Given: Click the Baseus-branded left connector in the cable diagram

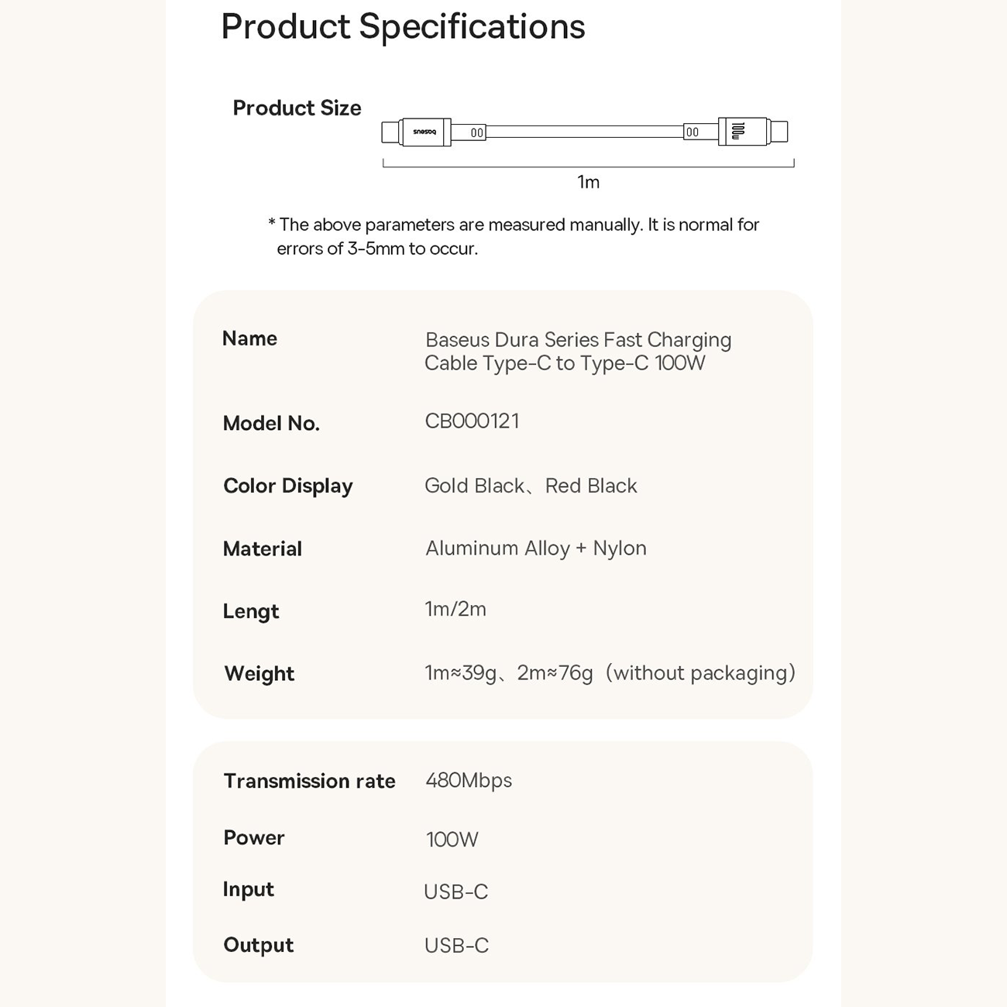Looking at the screenshot, I should point(424,132).
